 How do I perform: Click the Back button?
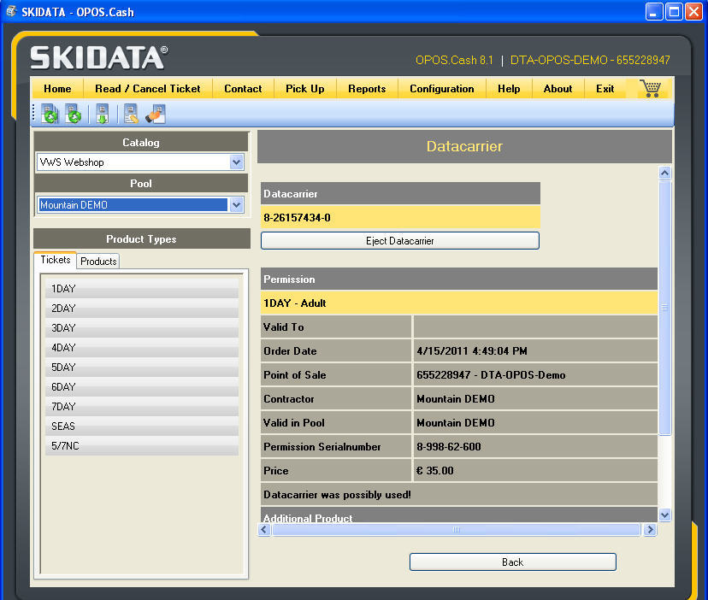click(512, 562)
